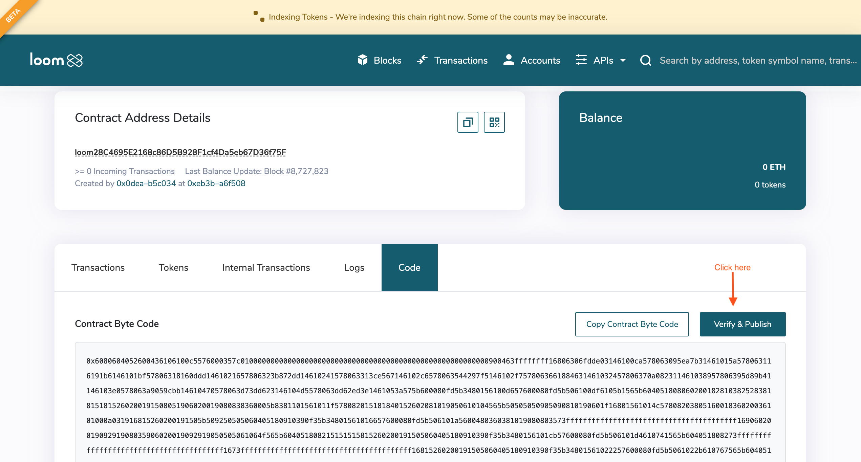Click inside the contract byte code box

pos(430,403)
